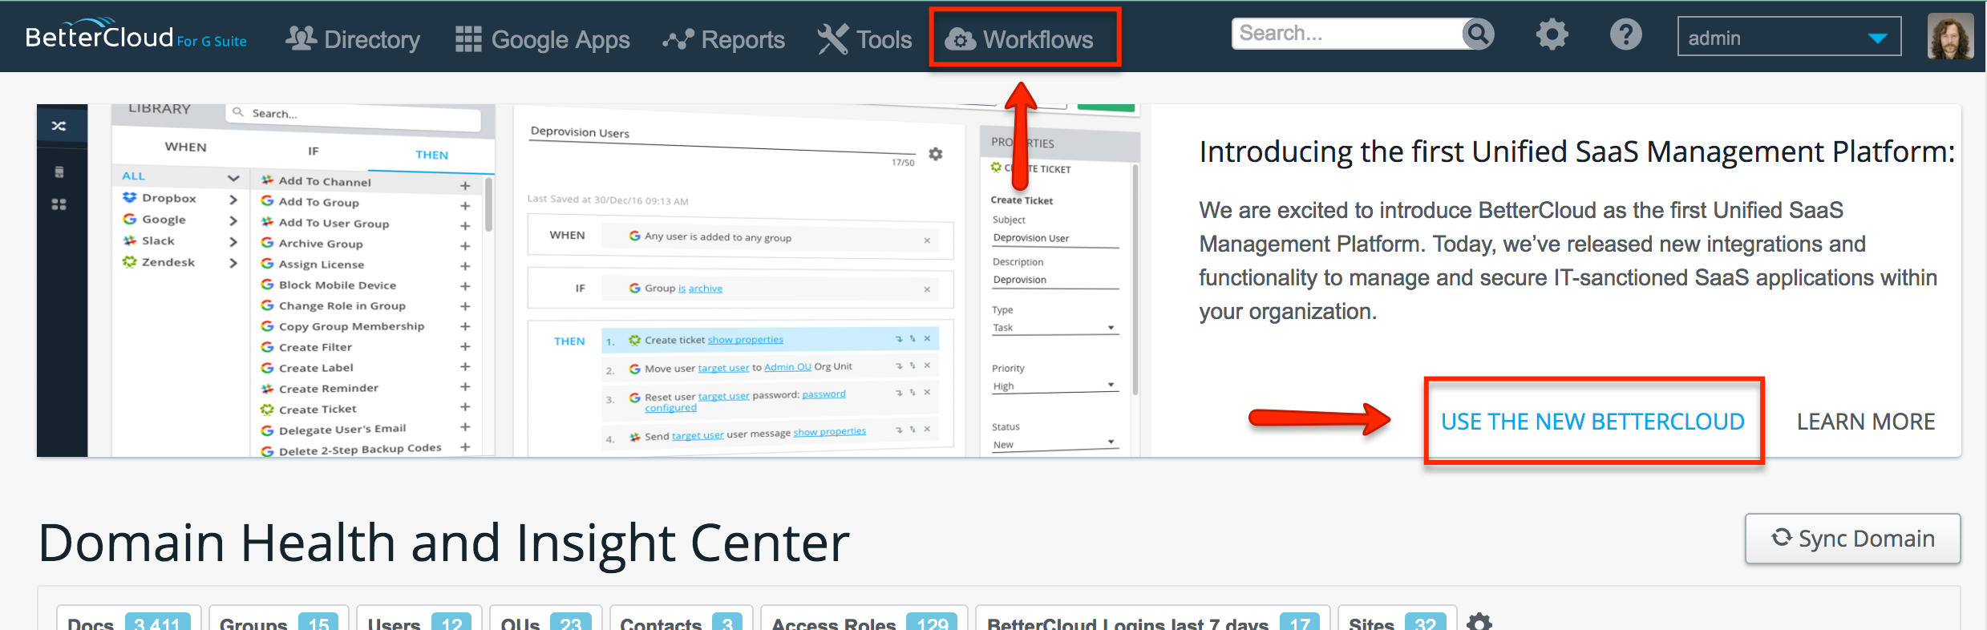This screenshot has width=1987, height=630.
Task: Click the Sync Domain button
Action: pyautogui.click(x=1852, y=539)
